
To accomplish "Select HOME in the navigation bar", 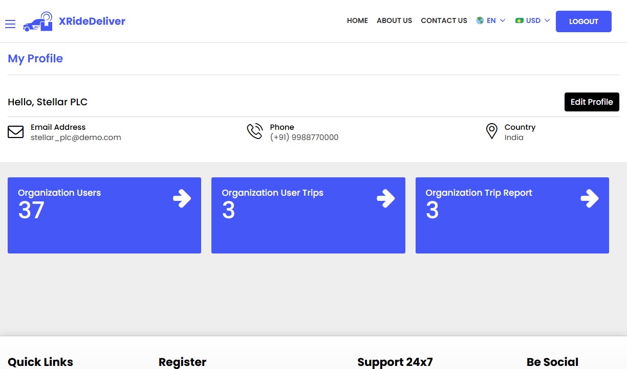I will point(357,20).
